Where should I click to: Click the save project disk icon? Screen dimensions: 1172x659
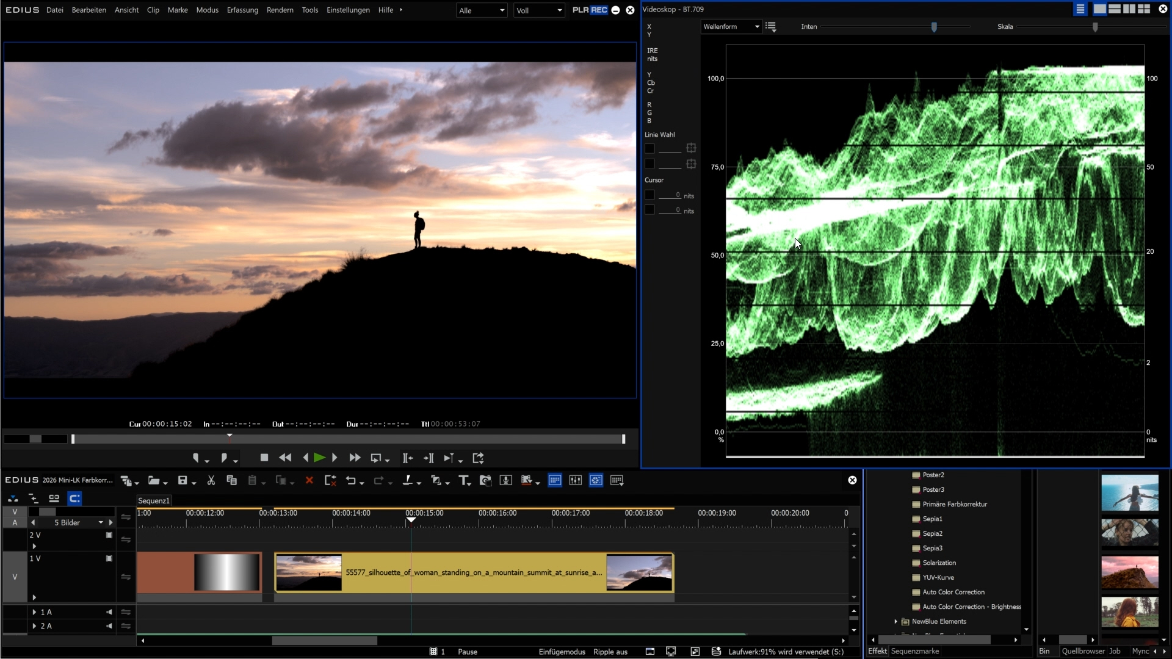182,481
